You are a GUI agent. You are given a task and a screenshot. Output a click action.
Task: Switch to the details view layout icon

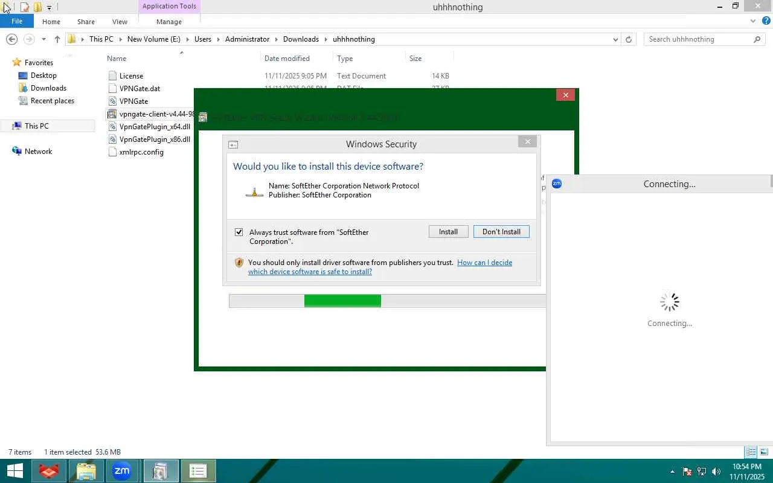click(751, 452)
